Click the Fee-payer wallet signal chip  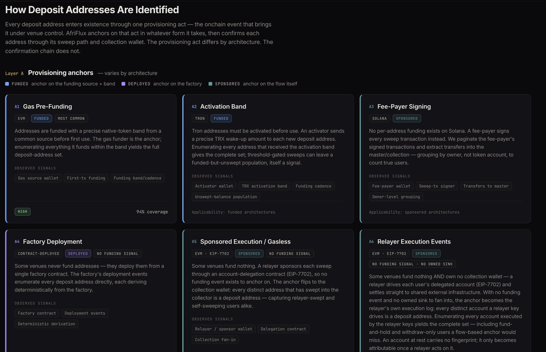tap(391, 186)
